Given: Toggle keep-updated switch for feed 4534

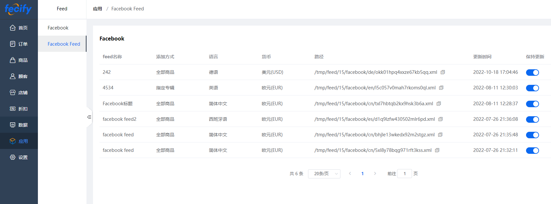Looking at the screenshot, I should (533, 88).
